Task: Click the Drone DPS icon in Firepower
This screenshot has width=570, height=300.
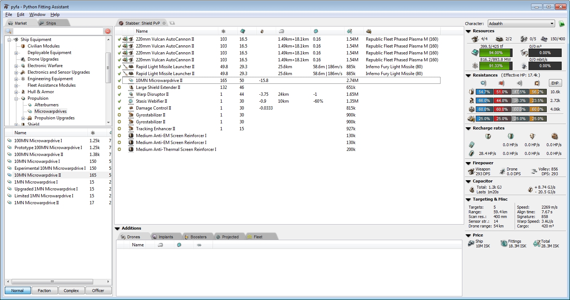Action: [x=502, y=171]
